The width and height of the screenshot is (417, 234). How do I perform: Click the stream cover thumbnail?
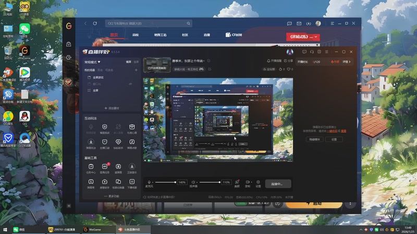(x=157, y=64)
